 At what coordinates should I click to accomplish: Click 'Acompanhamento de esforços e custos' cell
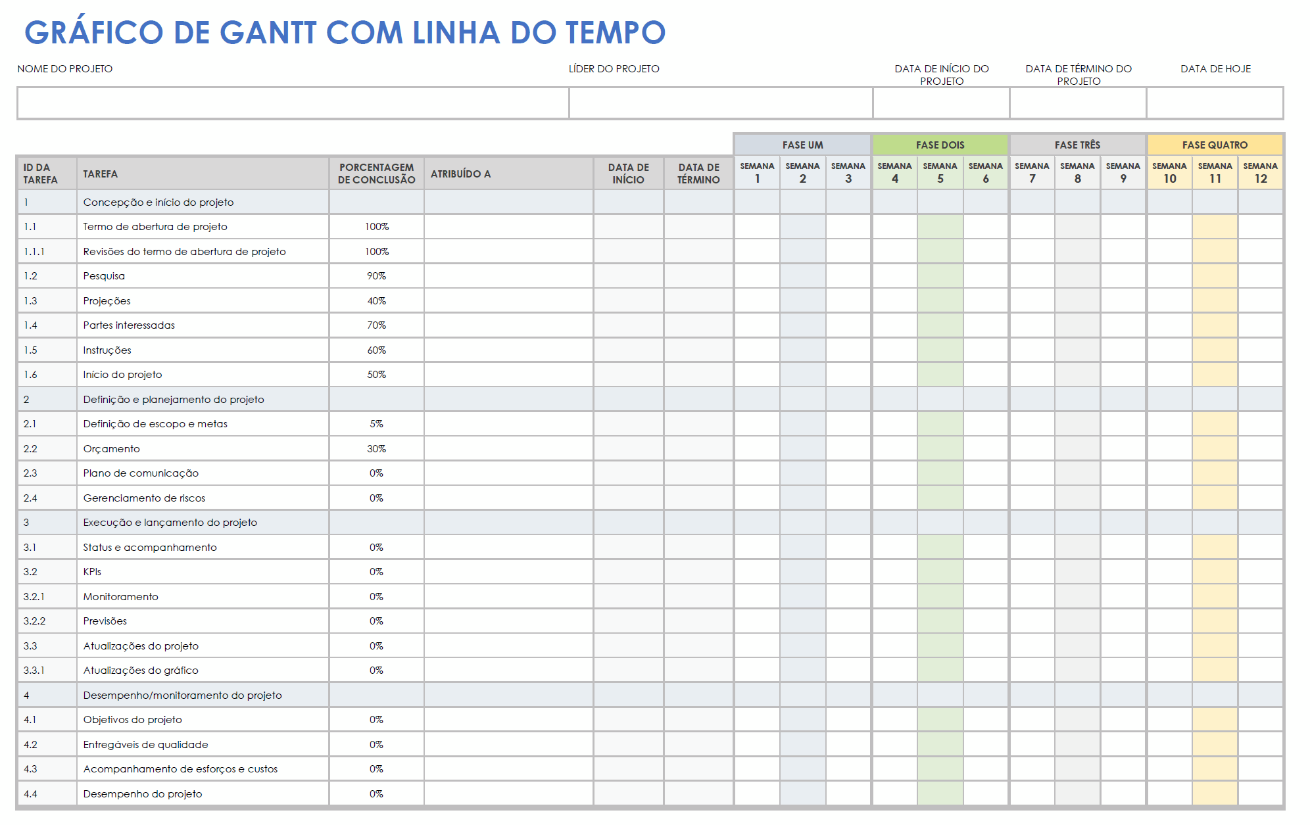tap(203, 769)
